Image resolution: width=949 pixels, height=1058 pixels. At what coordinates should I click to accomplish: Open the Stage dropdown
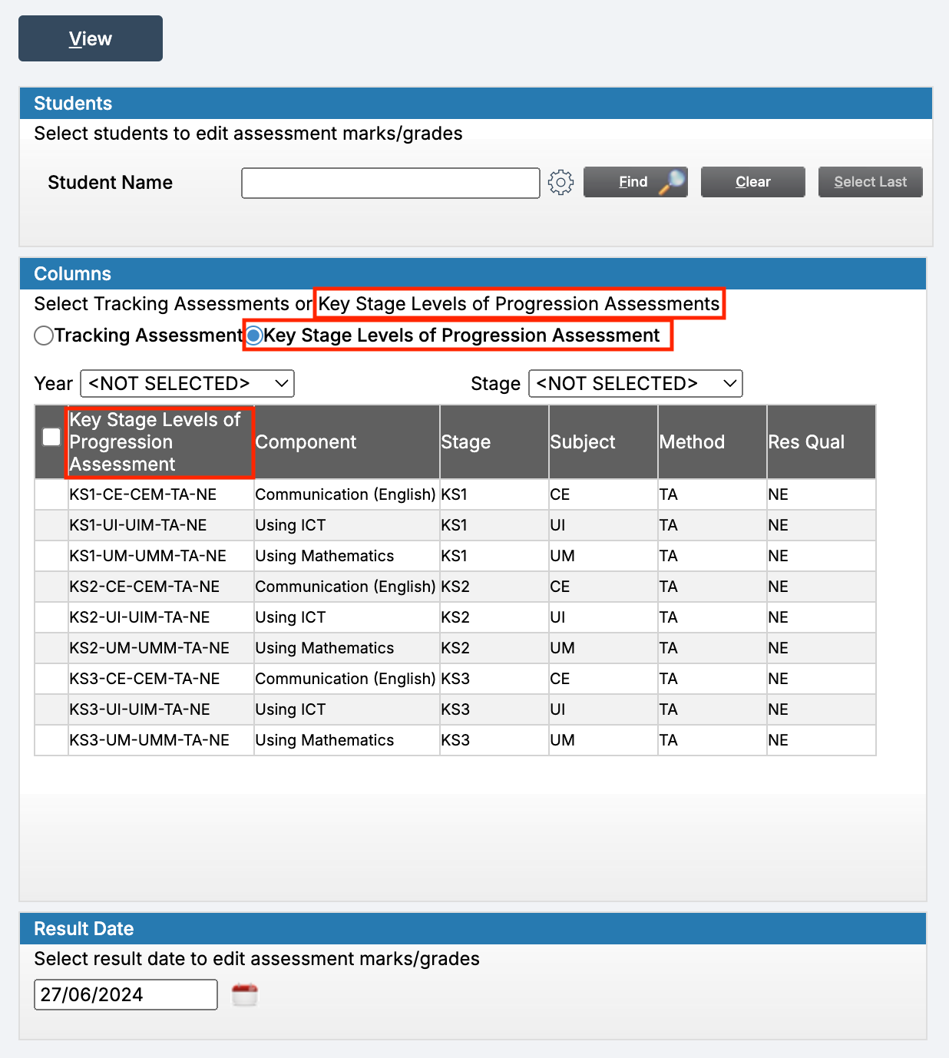click(634, 383)
